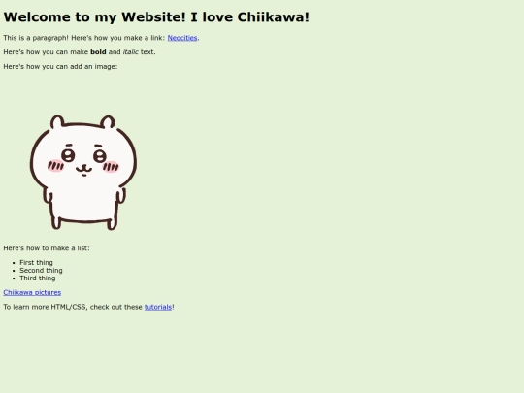This screenshot has width=524, height=393.
Task: Click the Welcome to my Website heading
Action: 156,17
